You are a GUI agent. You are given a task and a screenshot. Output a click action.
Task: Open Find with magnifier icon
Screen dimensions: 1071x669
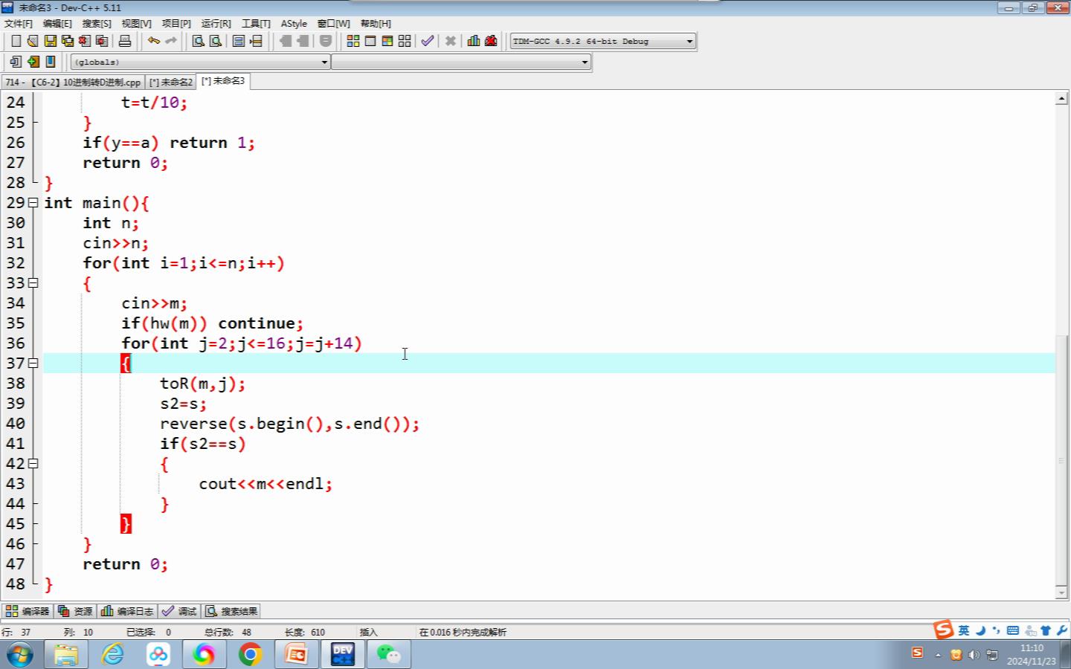tap(199, 41)
